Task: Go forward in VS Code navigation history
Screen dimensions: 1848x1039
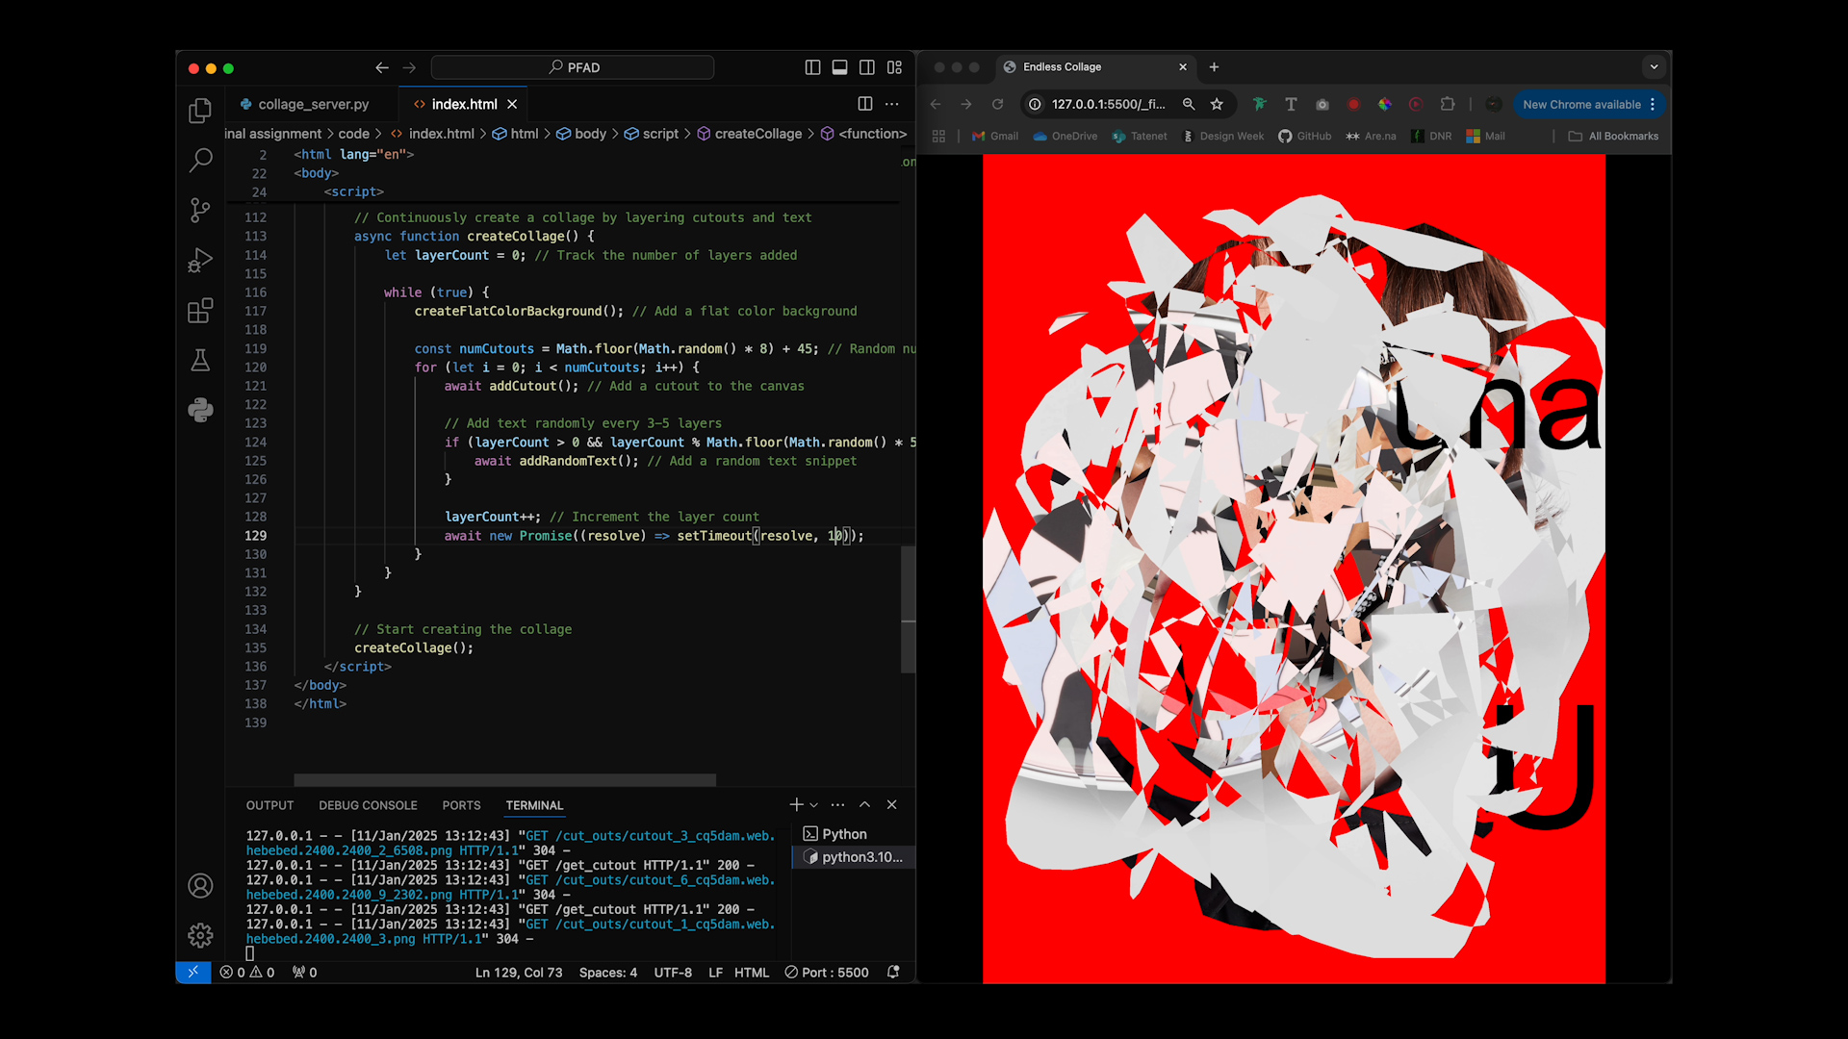Action: point(409,67)
